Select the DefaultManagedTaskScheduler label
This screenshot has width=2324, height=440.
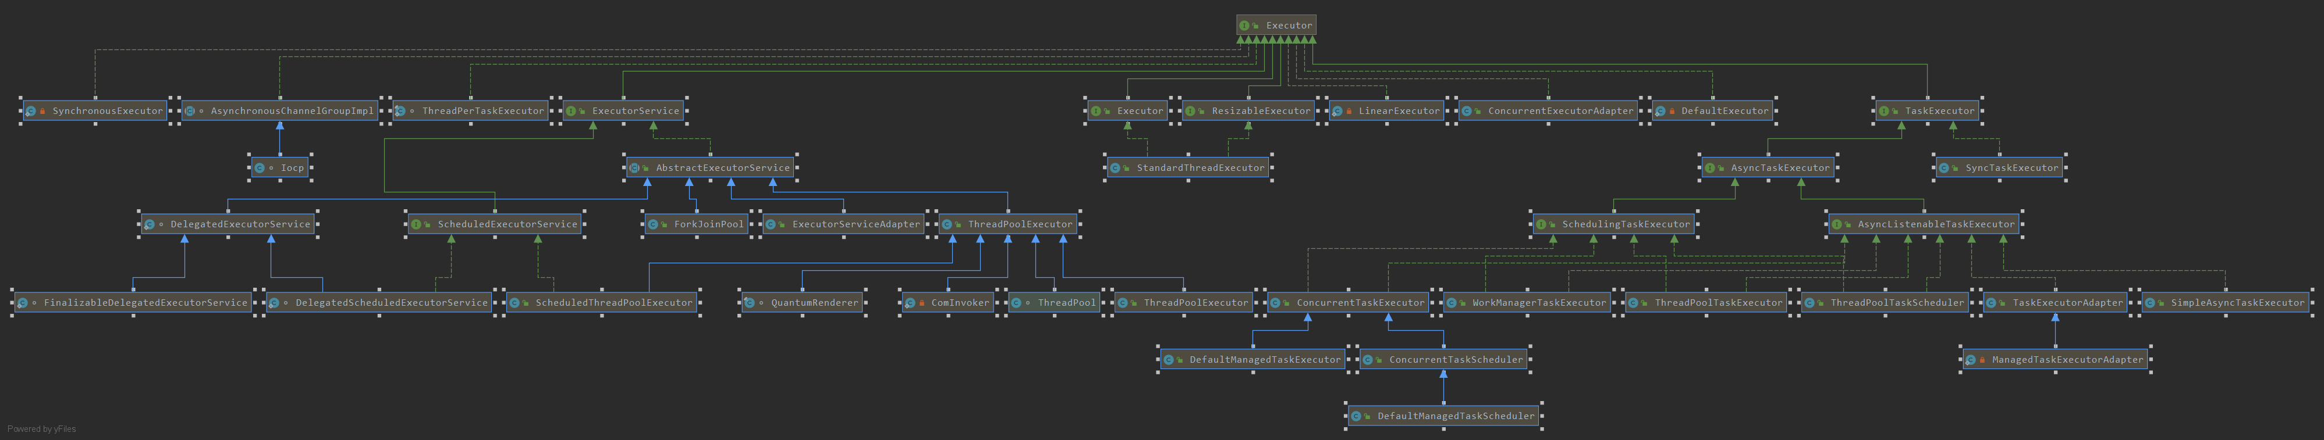coord(1456,417)
